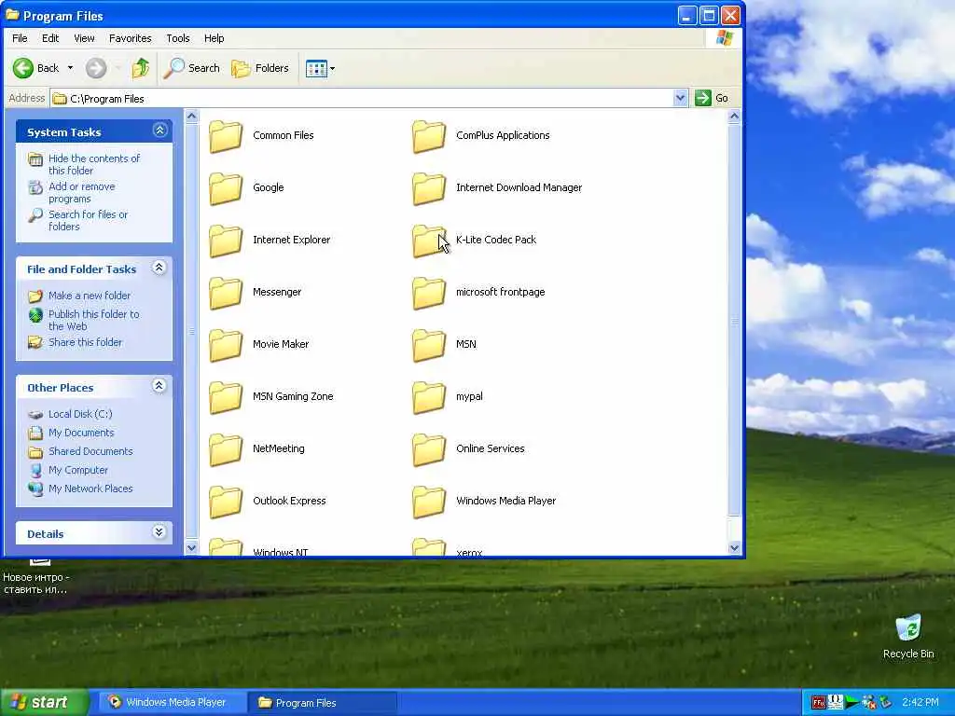Screen dimensions: 955x716
Task: Click file list scrollbar up arrow
Action: (734, 116)
